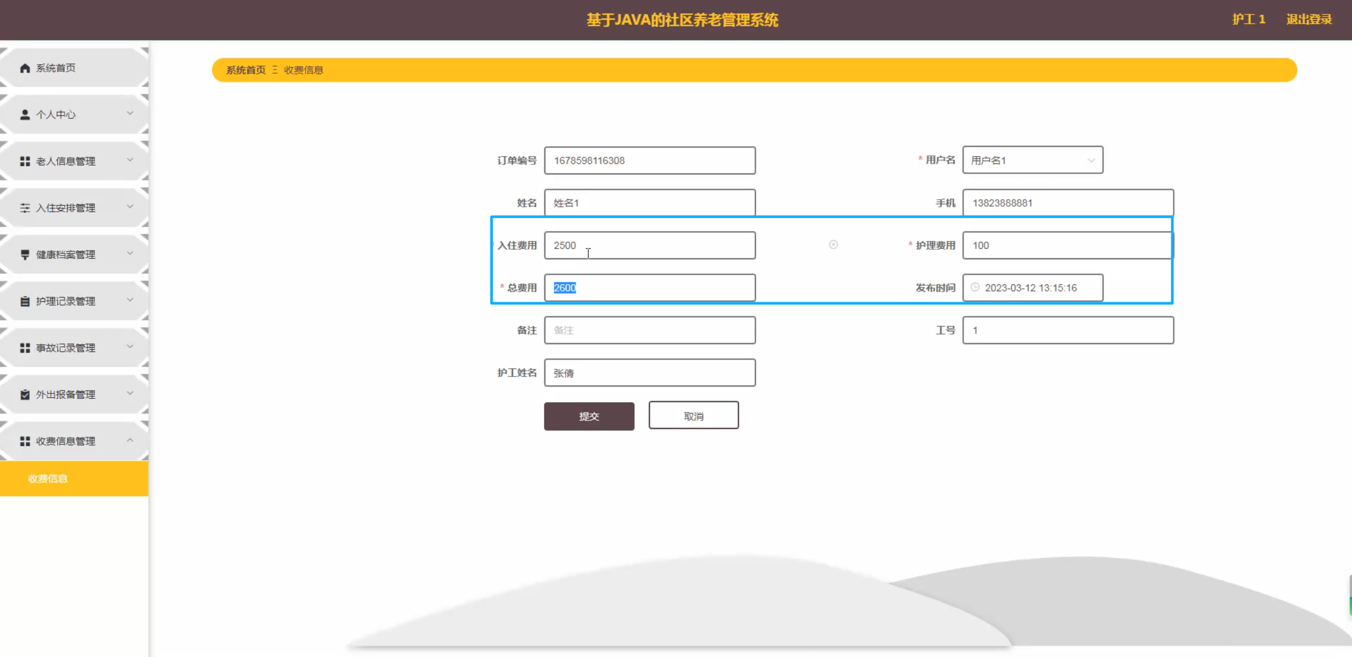This screenshot has width=1352, height=657.
Task: Open 健康档案管理 menu label
Action: click(x=66, y=255)
